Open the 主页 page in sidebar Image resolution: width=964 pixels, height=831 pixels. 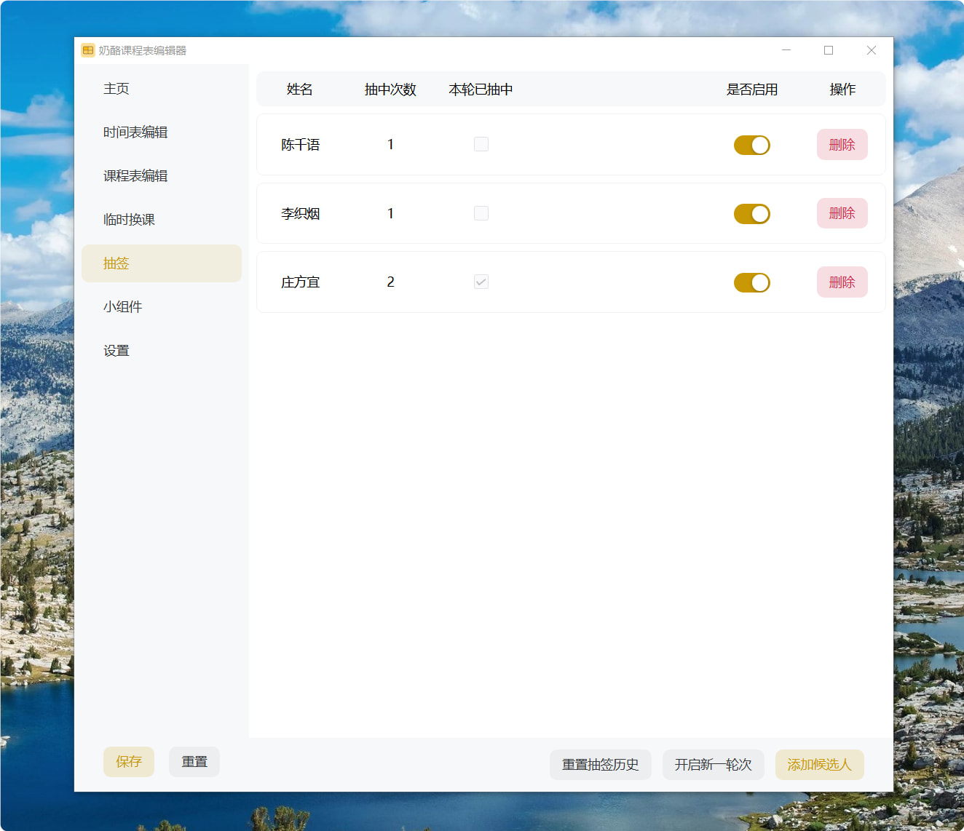[162, 89]
